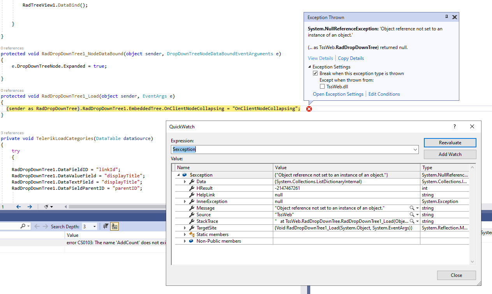The image size is (492, 294).
Task: Click the watch filter pin icon
Action: pos(106,226)
